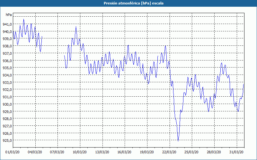Click the 927,0 axis value

(x=7, y=126)
